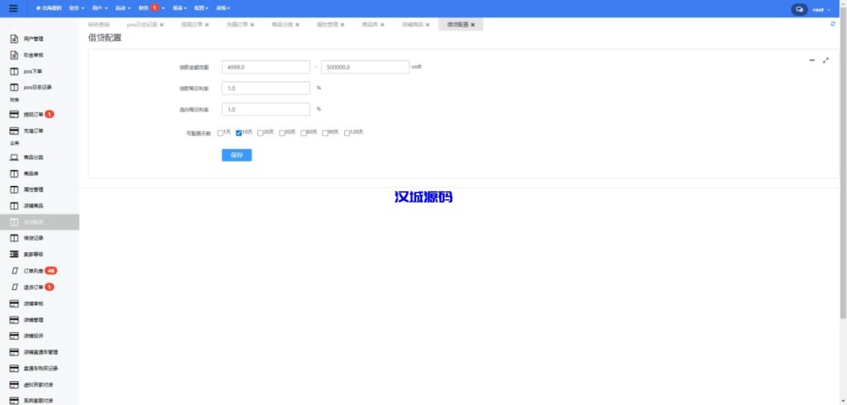Image resolution: width=847 pixels, height=405 pixels.
Task: Check the 20天 days checkbox
Action: [261, 133]
